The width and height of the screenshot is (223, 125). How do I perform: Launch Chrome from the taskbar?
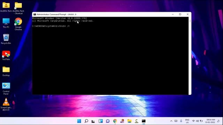[x=115, y=121]
